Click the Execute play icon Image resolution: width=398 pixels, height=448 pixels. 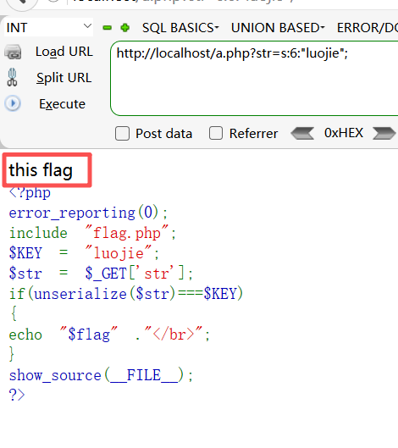tap(13, 103)
